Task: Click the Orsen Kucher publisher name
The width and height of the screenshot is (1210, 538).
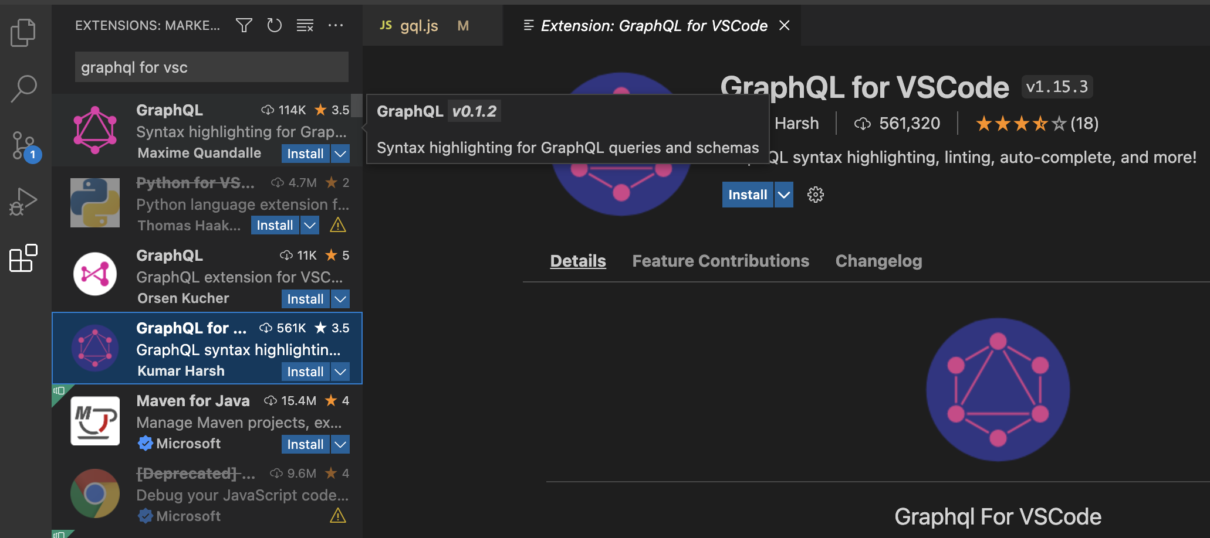Action: point(183,298)
